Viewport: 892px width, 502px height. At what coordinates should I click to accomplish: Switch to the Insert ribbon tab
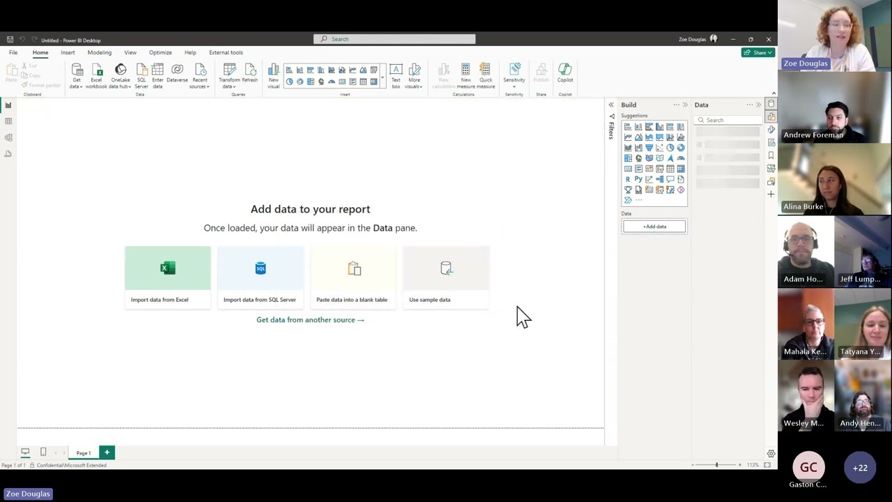tap(68, 52)
